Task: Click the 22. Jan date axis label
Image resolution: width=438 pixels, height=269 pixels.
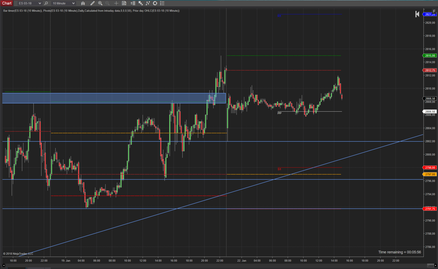Action: tap(242, 261)
